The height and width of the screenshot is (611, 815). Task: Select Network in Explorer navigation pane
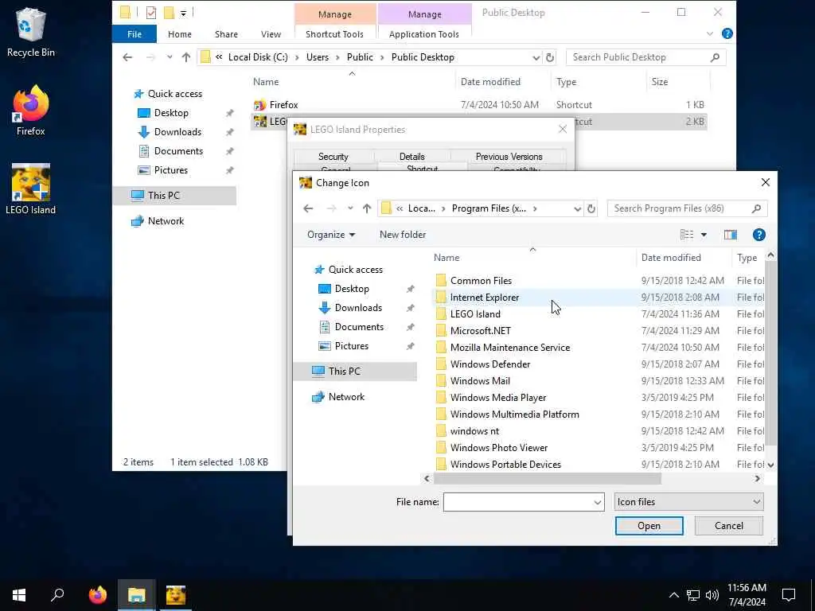(166, 221)
